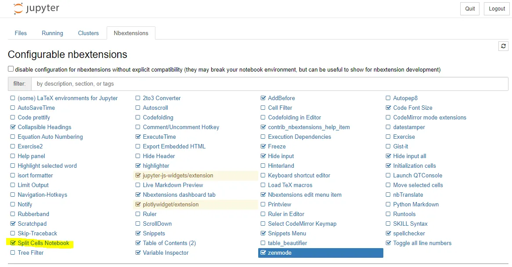Uncheck the Variable Inspector extension
Viewport: 512px width, 267px height.
[x=138, y=253]
